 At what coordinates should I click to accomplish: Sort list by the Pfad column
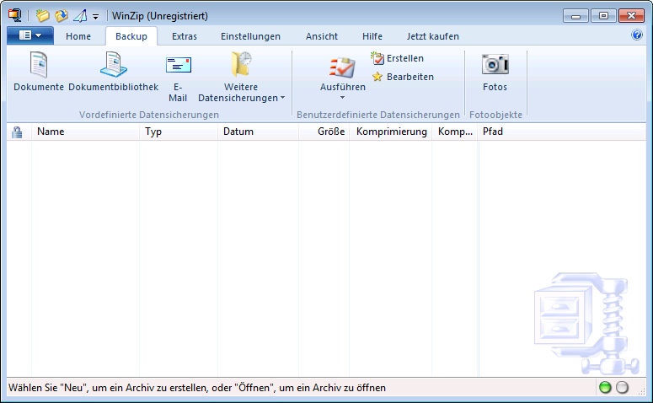[x=561, y=132]
